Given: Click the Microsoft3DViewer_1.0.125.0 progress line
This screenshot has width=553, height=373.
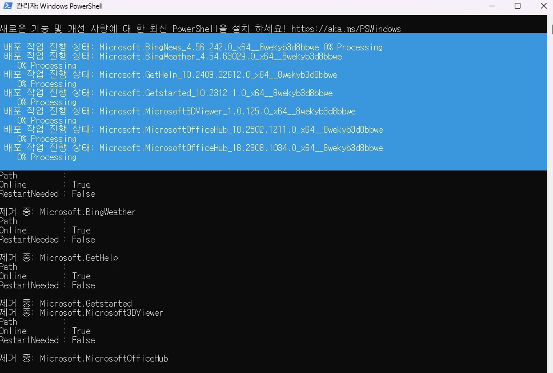Looking at the screenshot, I should point(179,111).
